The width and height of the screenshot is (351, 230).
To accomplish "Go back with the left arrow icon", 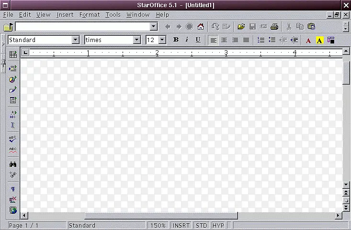I will click(x=168, y=27).
